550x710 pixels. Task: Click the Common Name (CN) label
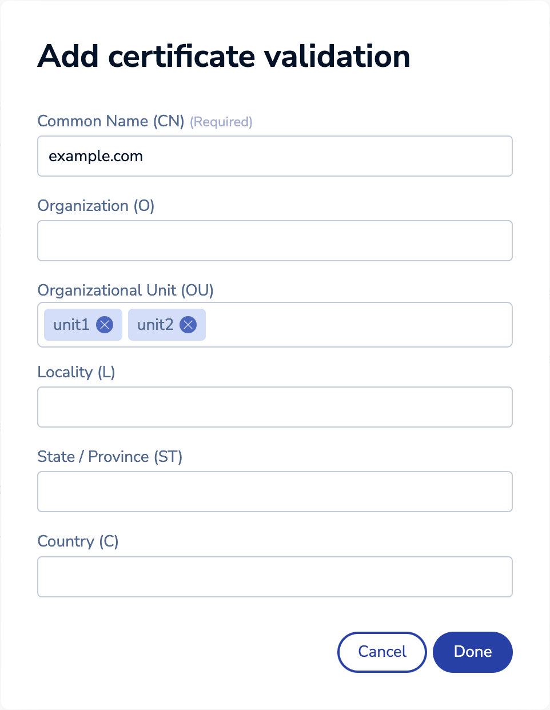[111, 121]
